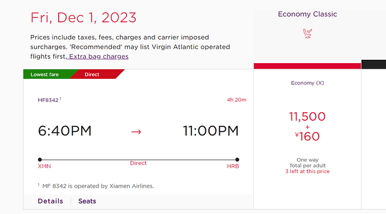This screenshot has width=386, height=214.
Task: Click the Economy Classic seat icon
Action: (308, 34)
